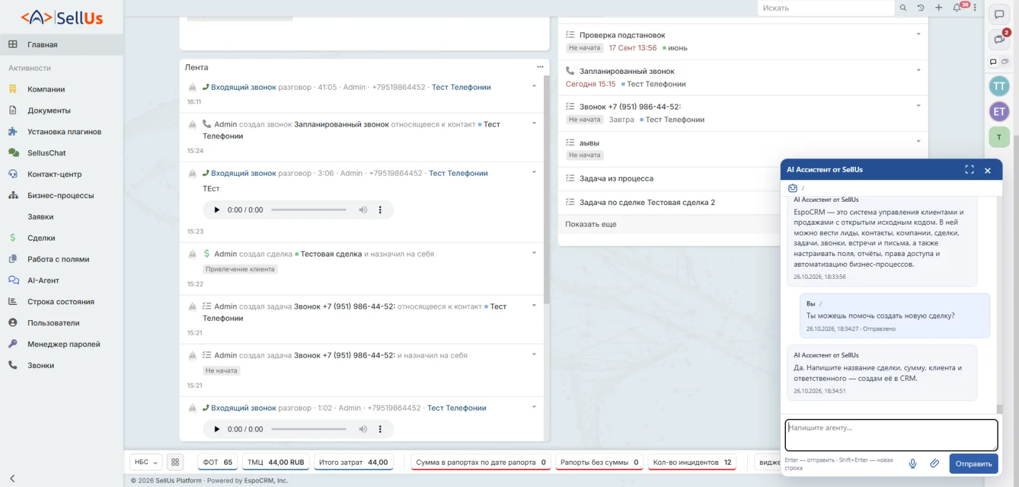Click the Отправить button

974,463
